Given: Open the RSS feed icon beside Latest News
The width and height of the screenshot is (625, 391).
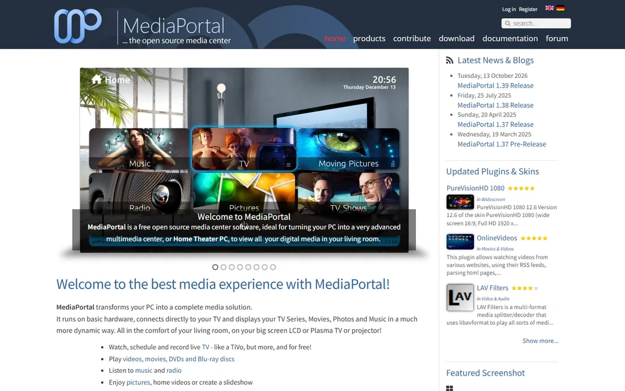Looking at the screenshot, I should (x=449, y=60).
